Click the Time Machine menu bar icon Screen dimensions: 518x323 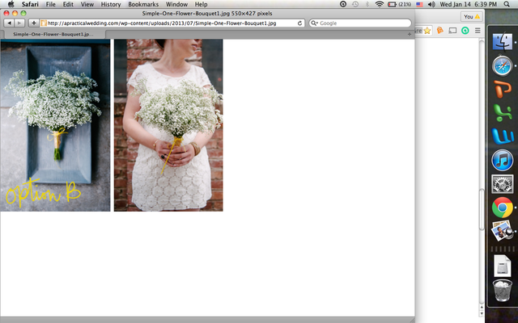coord(355,4)
